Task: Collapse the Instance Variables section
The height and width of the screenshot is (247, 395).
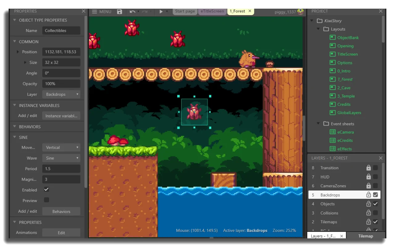Action: 15,105
